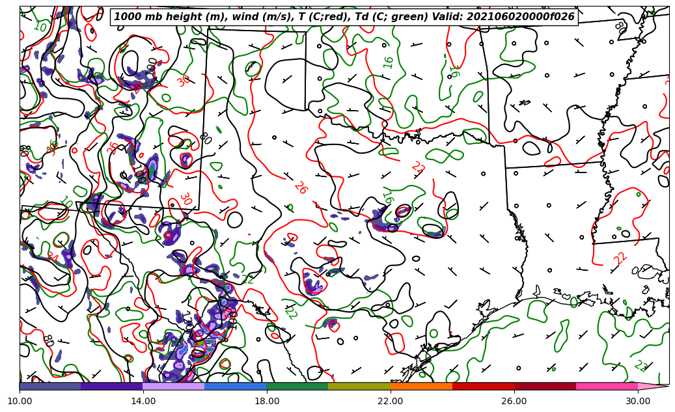
Task: Click the 14.00 colorbar tick label
Action: pyautogui.click(x=143, y=401)
